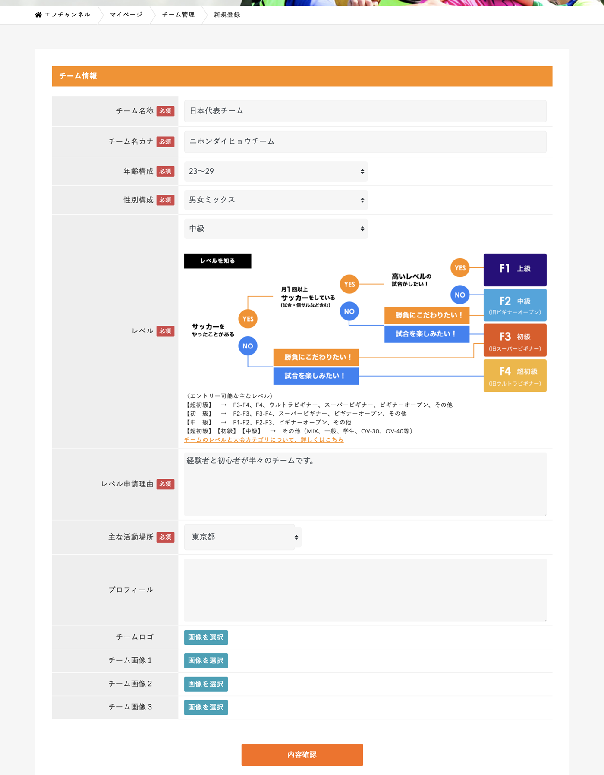The width and height of the screenshot is (604, 775).
Task: Click the F2 中級 level box
Action: (515, 305)
